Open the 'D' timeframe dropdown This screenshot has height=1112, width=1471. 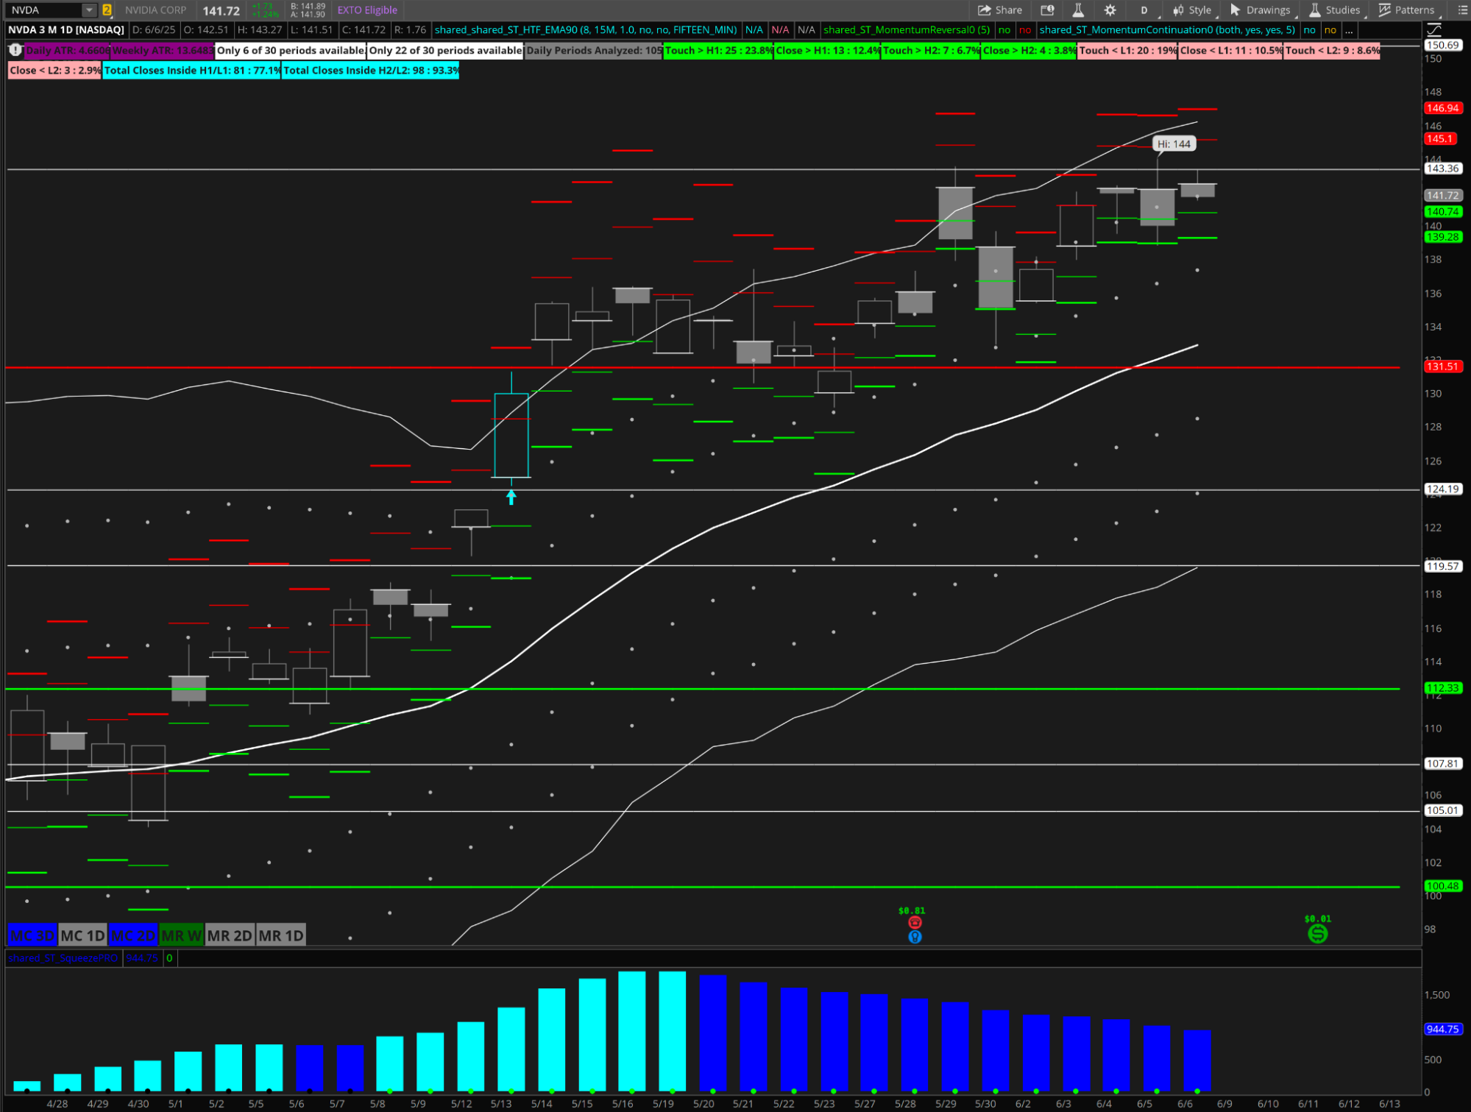[x=1144, y=10]
